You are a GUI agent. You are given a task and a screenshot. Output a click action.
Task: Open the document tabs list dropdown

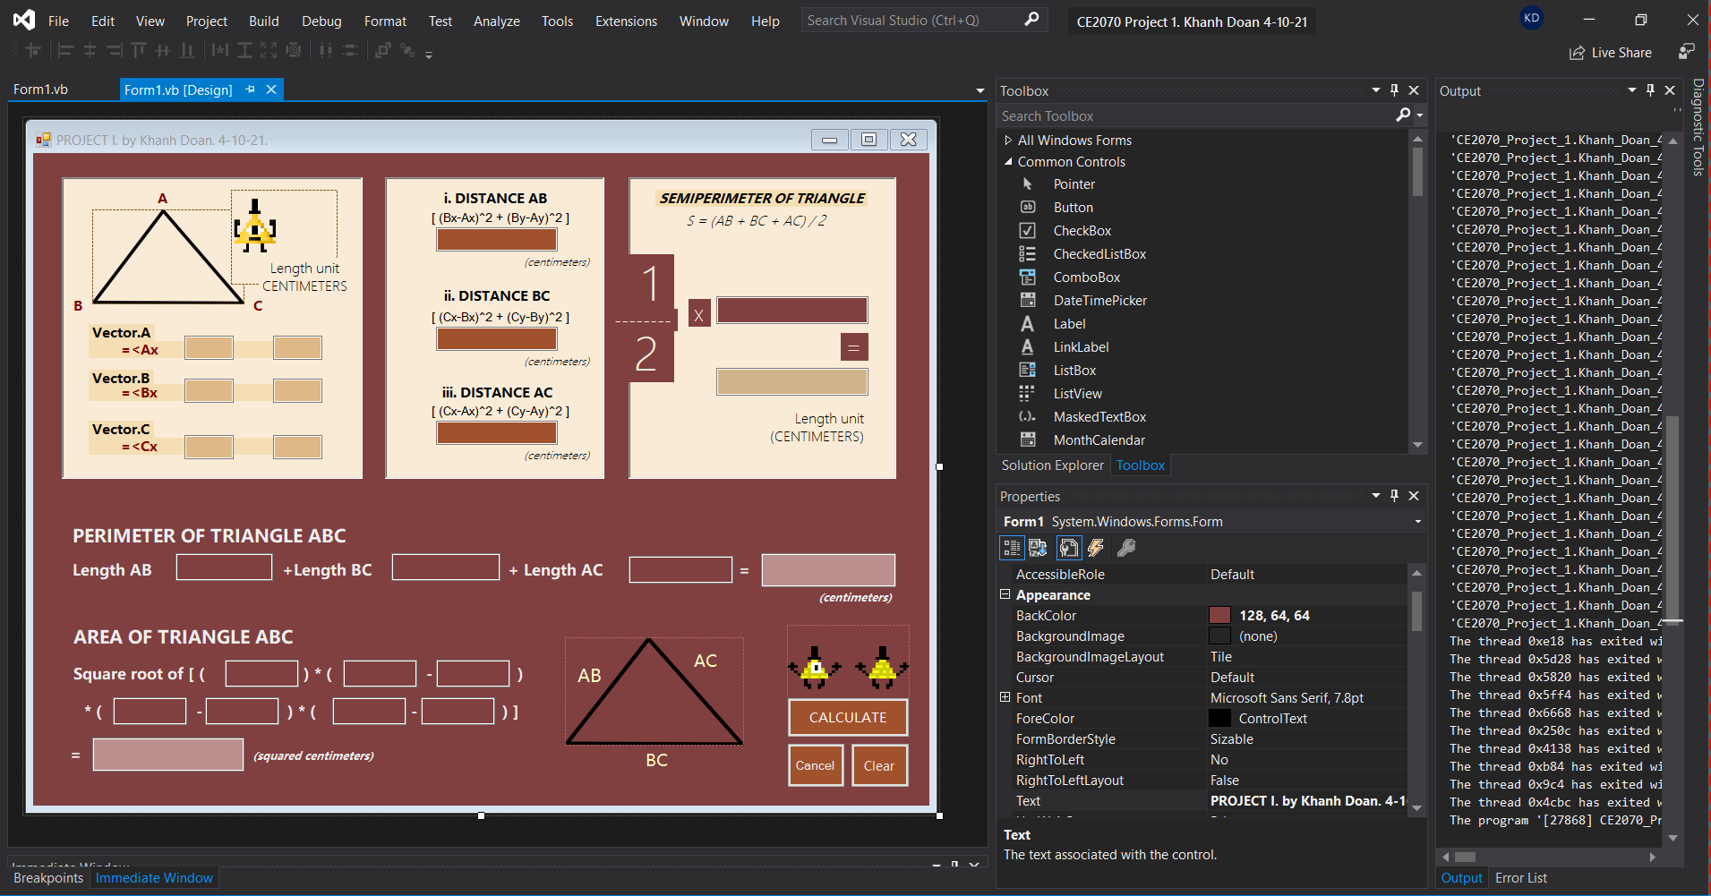[980, 90]
